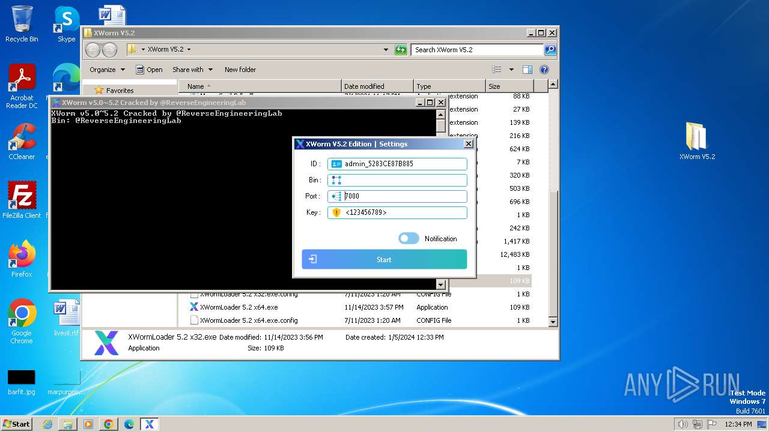Open CCleaner desktop shortcut
The width and height of the screenshot is (769, 432).
click(x=22, y=142)
